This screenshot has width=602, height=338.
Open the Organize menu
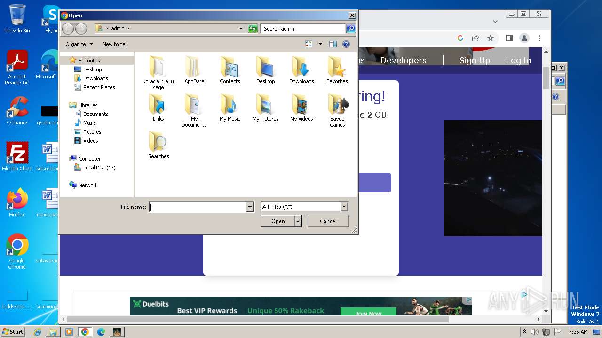(79, 44)
